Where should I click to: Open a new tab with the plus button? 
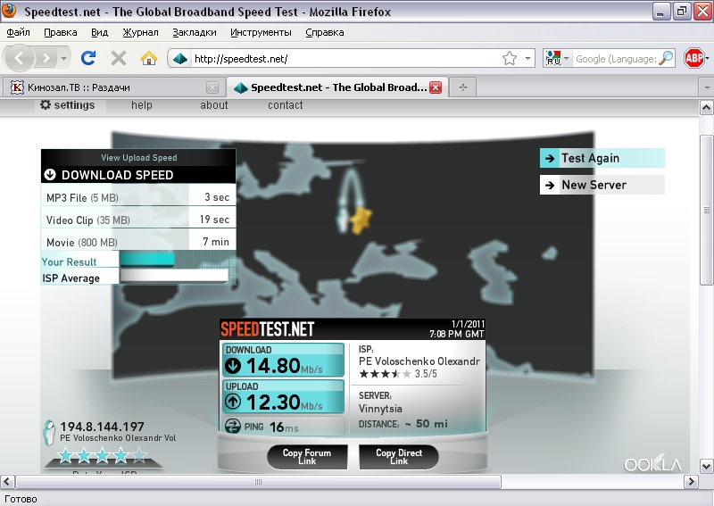click(462, 87)
